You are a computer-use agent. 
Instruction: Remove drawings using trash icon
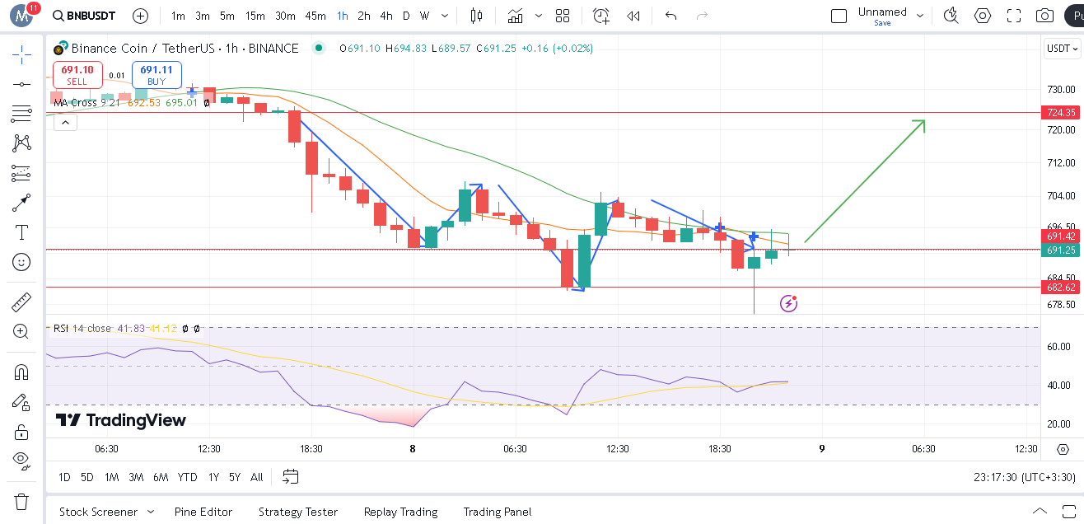point(21,501)
